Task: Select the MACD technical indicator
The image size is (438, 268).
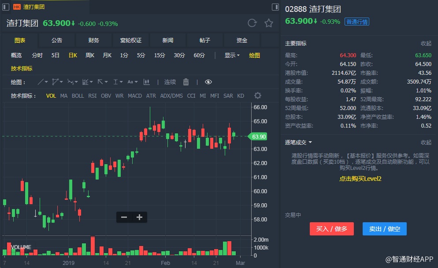Action: tap(135, 95)
